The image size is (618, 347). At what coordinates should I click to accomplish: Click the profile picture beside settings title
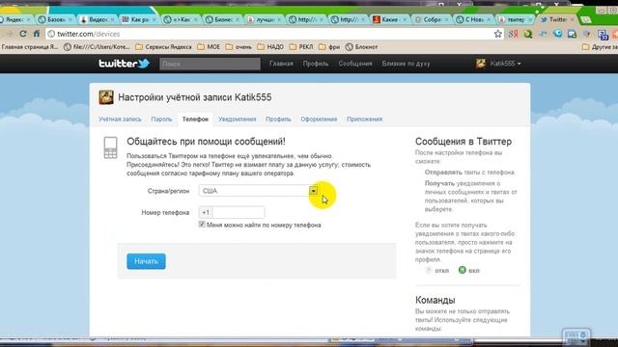[x=106, y=97]
